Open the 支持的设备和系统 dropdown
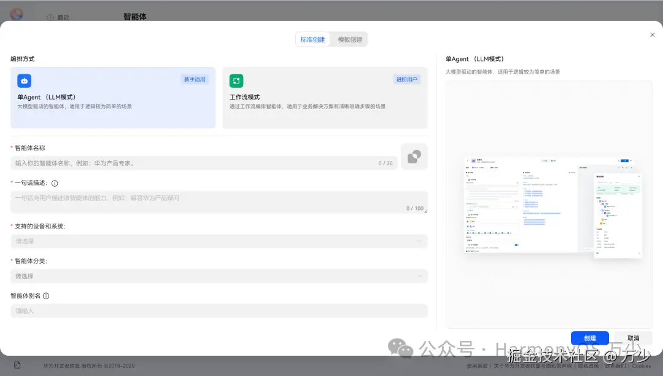 (x=219, y=241)
